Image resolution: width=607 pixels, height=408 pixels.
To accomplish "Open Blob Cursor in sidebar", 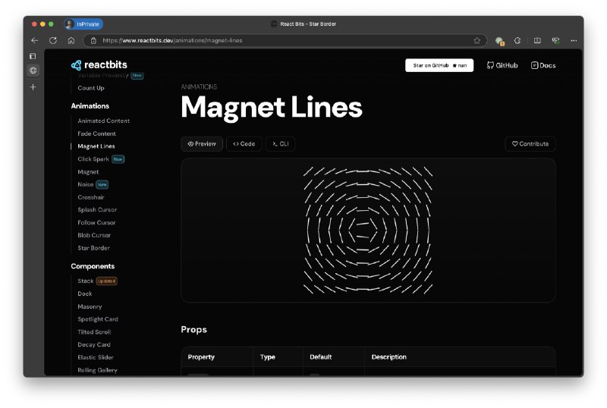I will (94, 235).
